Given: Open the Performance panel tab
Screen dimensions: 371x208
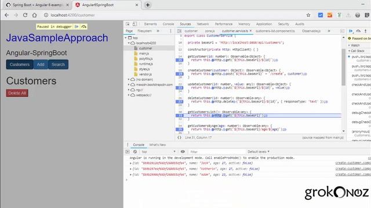Looking at the screenshot, I should [224, 24].
